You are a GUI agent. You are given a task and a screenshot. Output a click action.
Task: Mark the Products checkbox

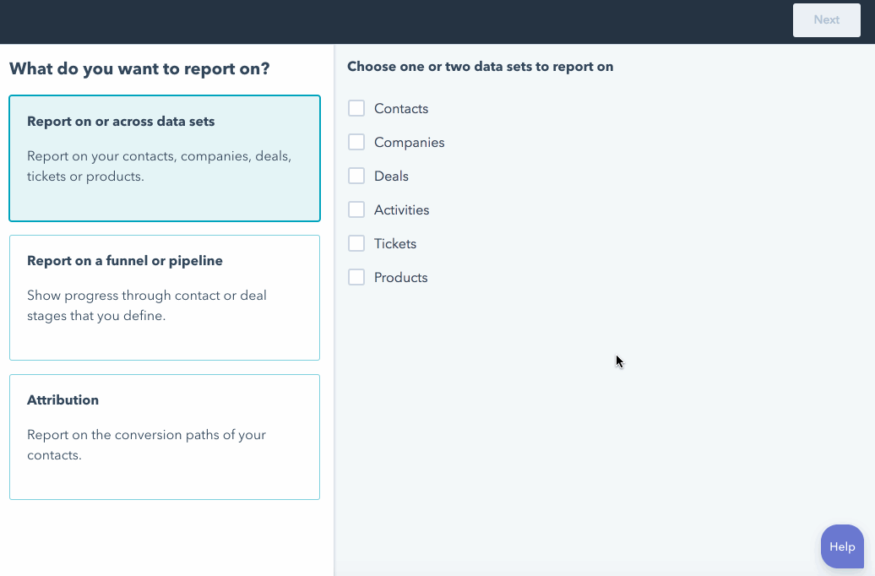(x=356, y=277)
